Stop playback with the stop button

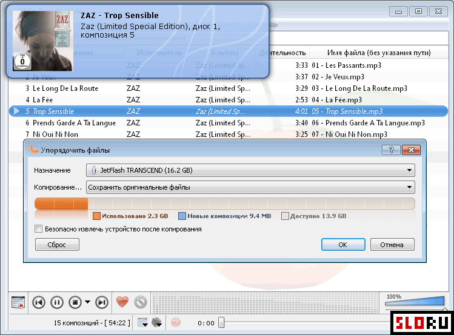coord(75,302)
